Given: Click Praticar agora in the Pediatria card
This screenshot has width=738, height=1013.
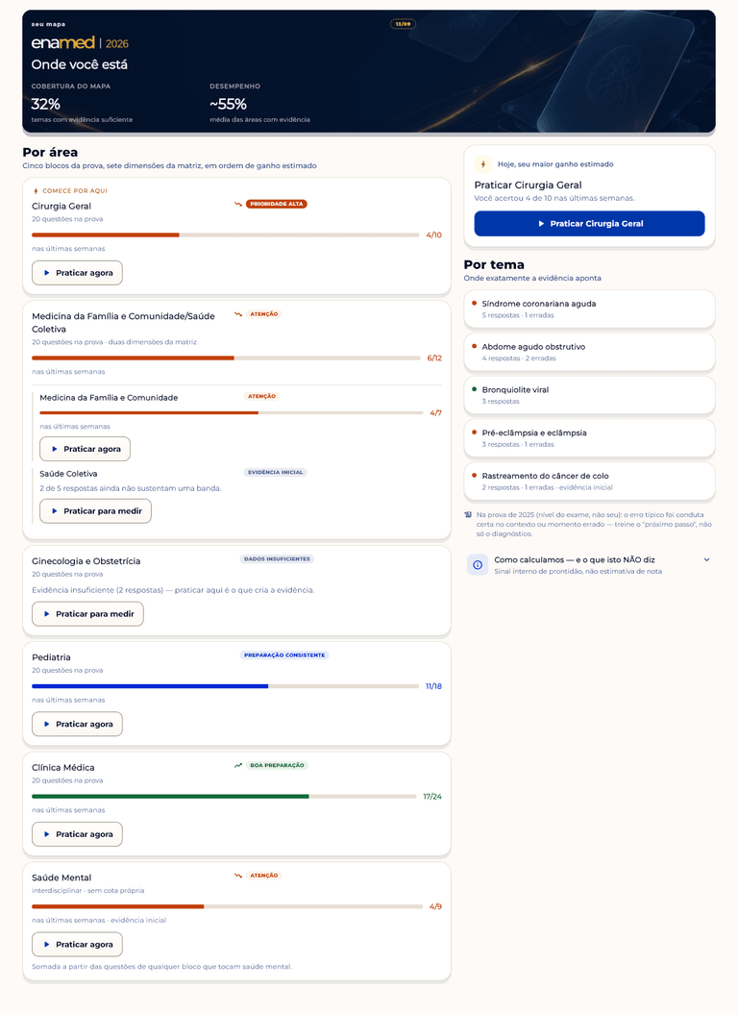Looking at the screenshot, I should [78, 725].
